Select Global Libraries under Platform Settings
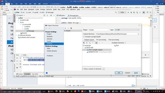Image resolution: width=165 pixels, height=93 pixels. 52,51
